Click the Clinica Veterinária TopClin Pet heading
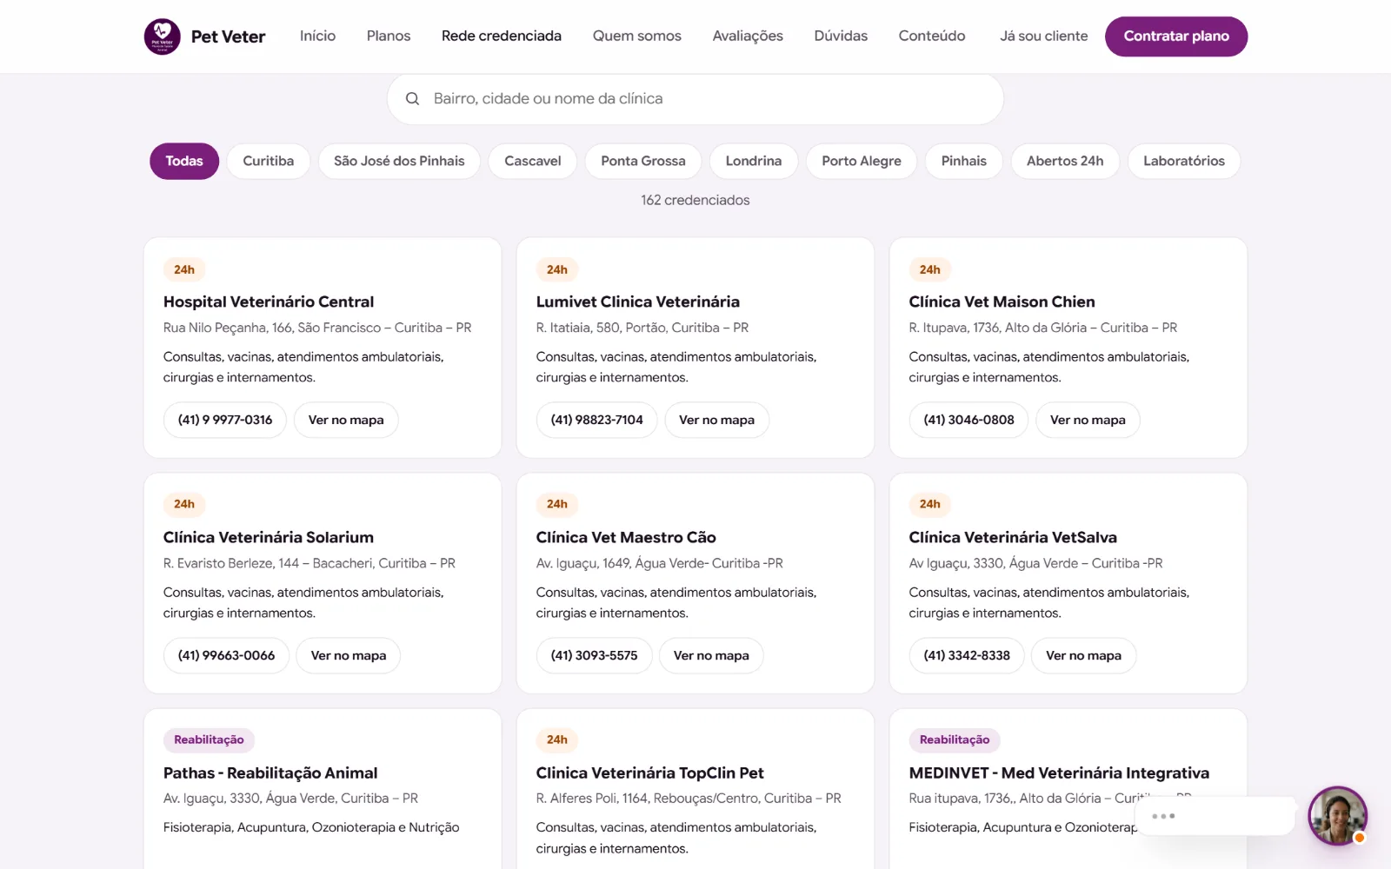 tap(650, 773)
